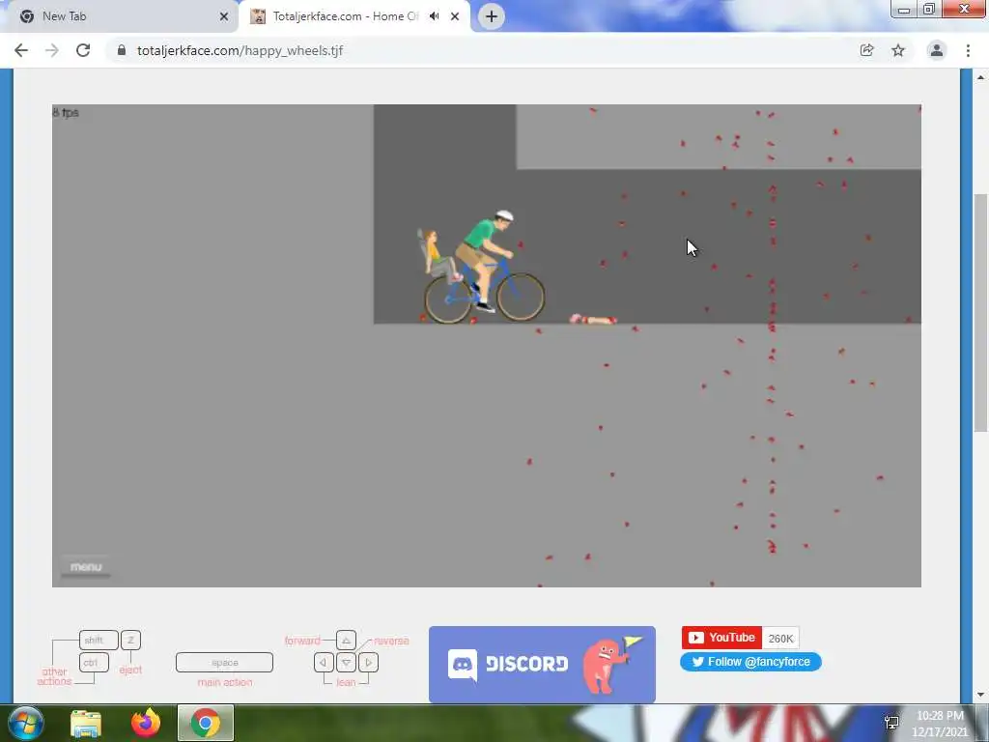Open the Windows Start menu
This screenshot has height=742, width=989.
26,723
